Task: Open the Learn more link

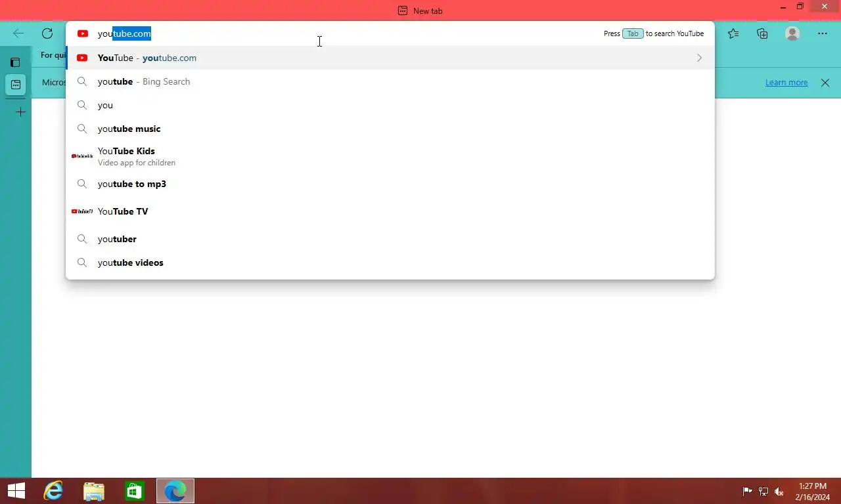Action: click(x=786, y=83)
